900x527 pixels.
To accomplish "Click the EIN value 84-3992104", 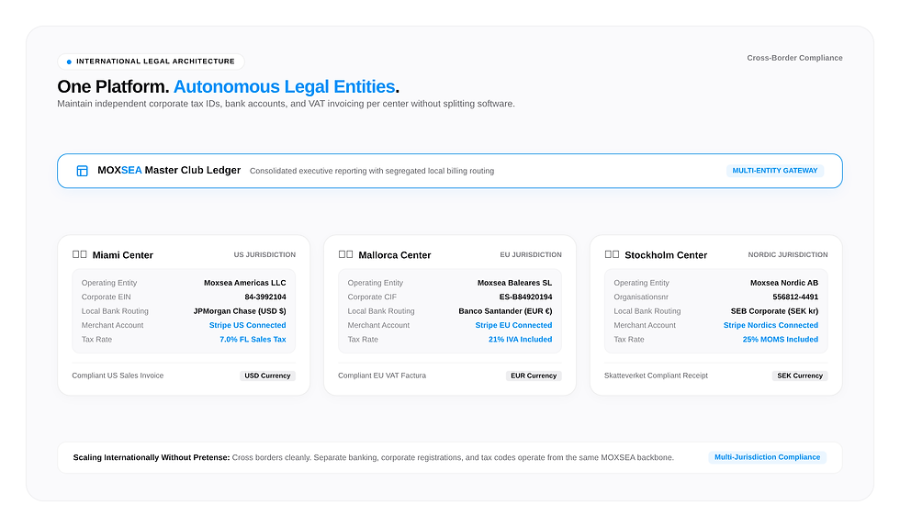I will click(265, 297).
